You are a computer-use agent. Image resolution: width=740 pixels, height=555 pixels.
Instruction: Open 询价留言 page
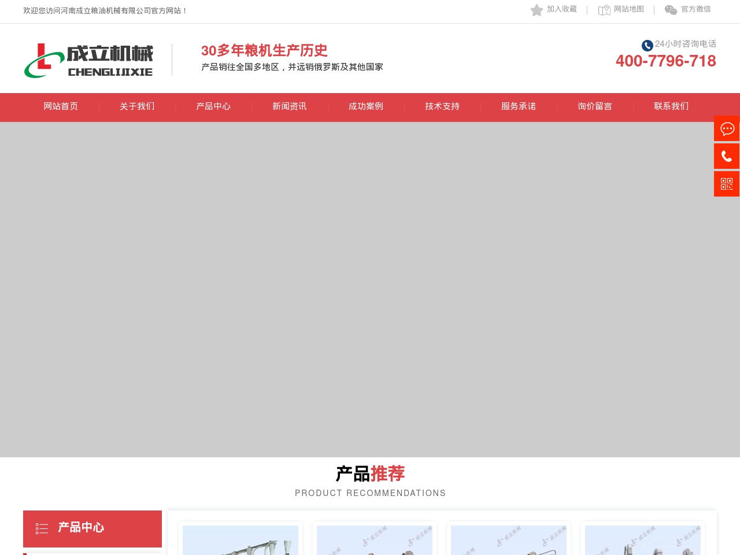tap(595, 106)
